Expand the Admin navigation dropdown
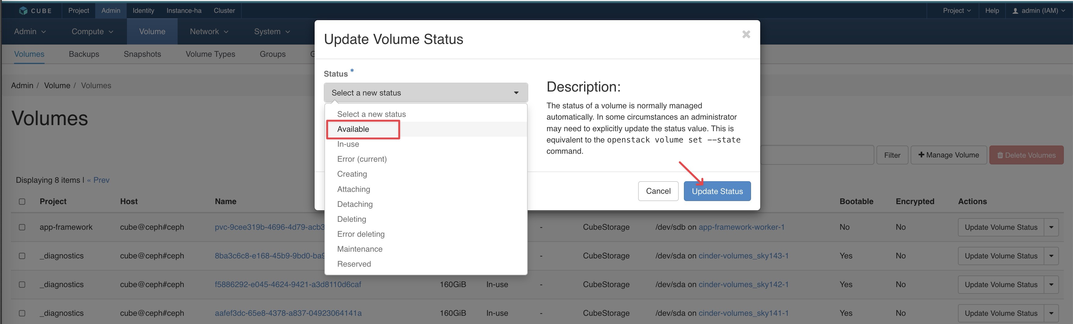 tap(30, 32)
